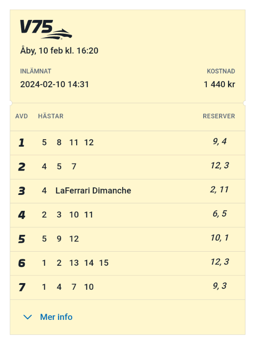Click submitted time 2024-02-10 14:31
This screenshot has width=255, height=342.
54,85
